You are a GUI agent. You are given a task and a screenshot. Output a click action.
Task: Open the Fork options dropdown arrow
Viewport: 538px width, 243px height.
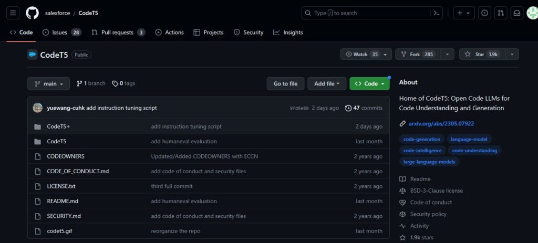pos(447,54)
